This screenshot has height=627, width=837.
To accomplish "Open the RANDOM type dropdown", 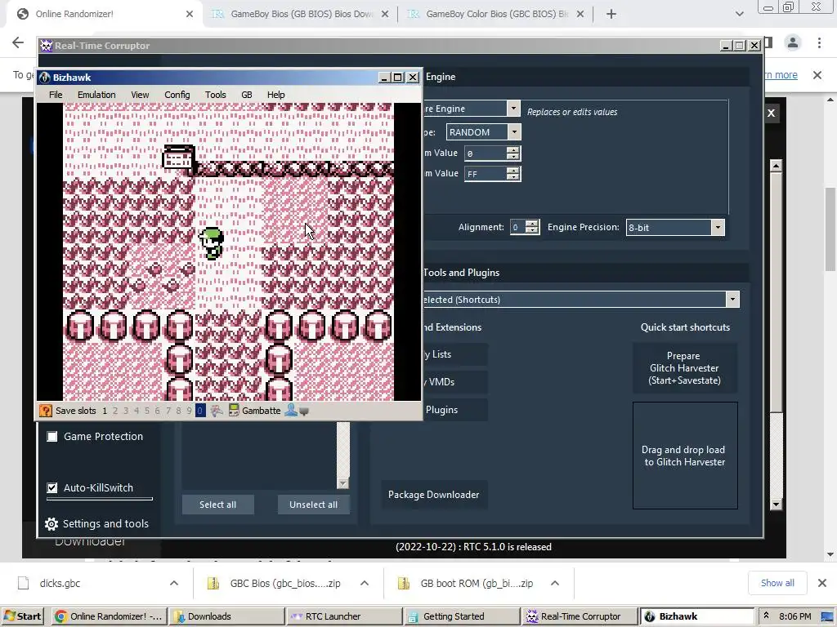I will [x=514, y=131].
